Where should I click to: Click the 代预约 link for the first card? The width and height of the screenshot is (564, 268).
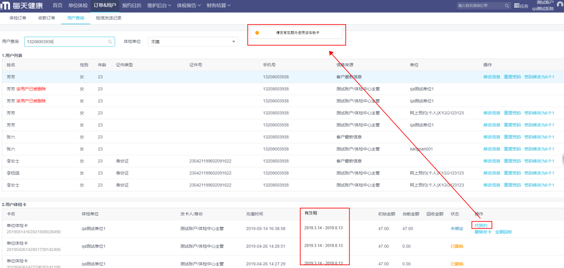click(481, 226)
